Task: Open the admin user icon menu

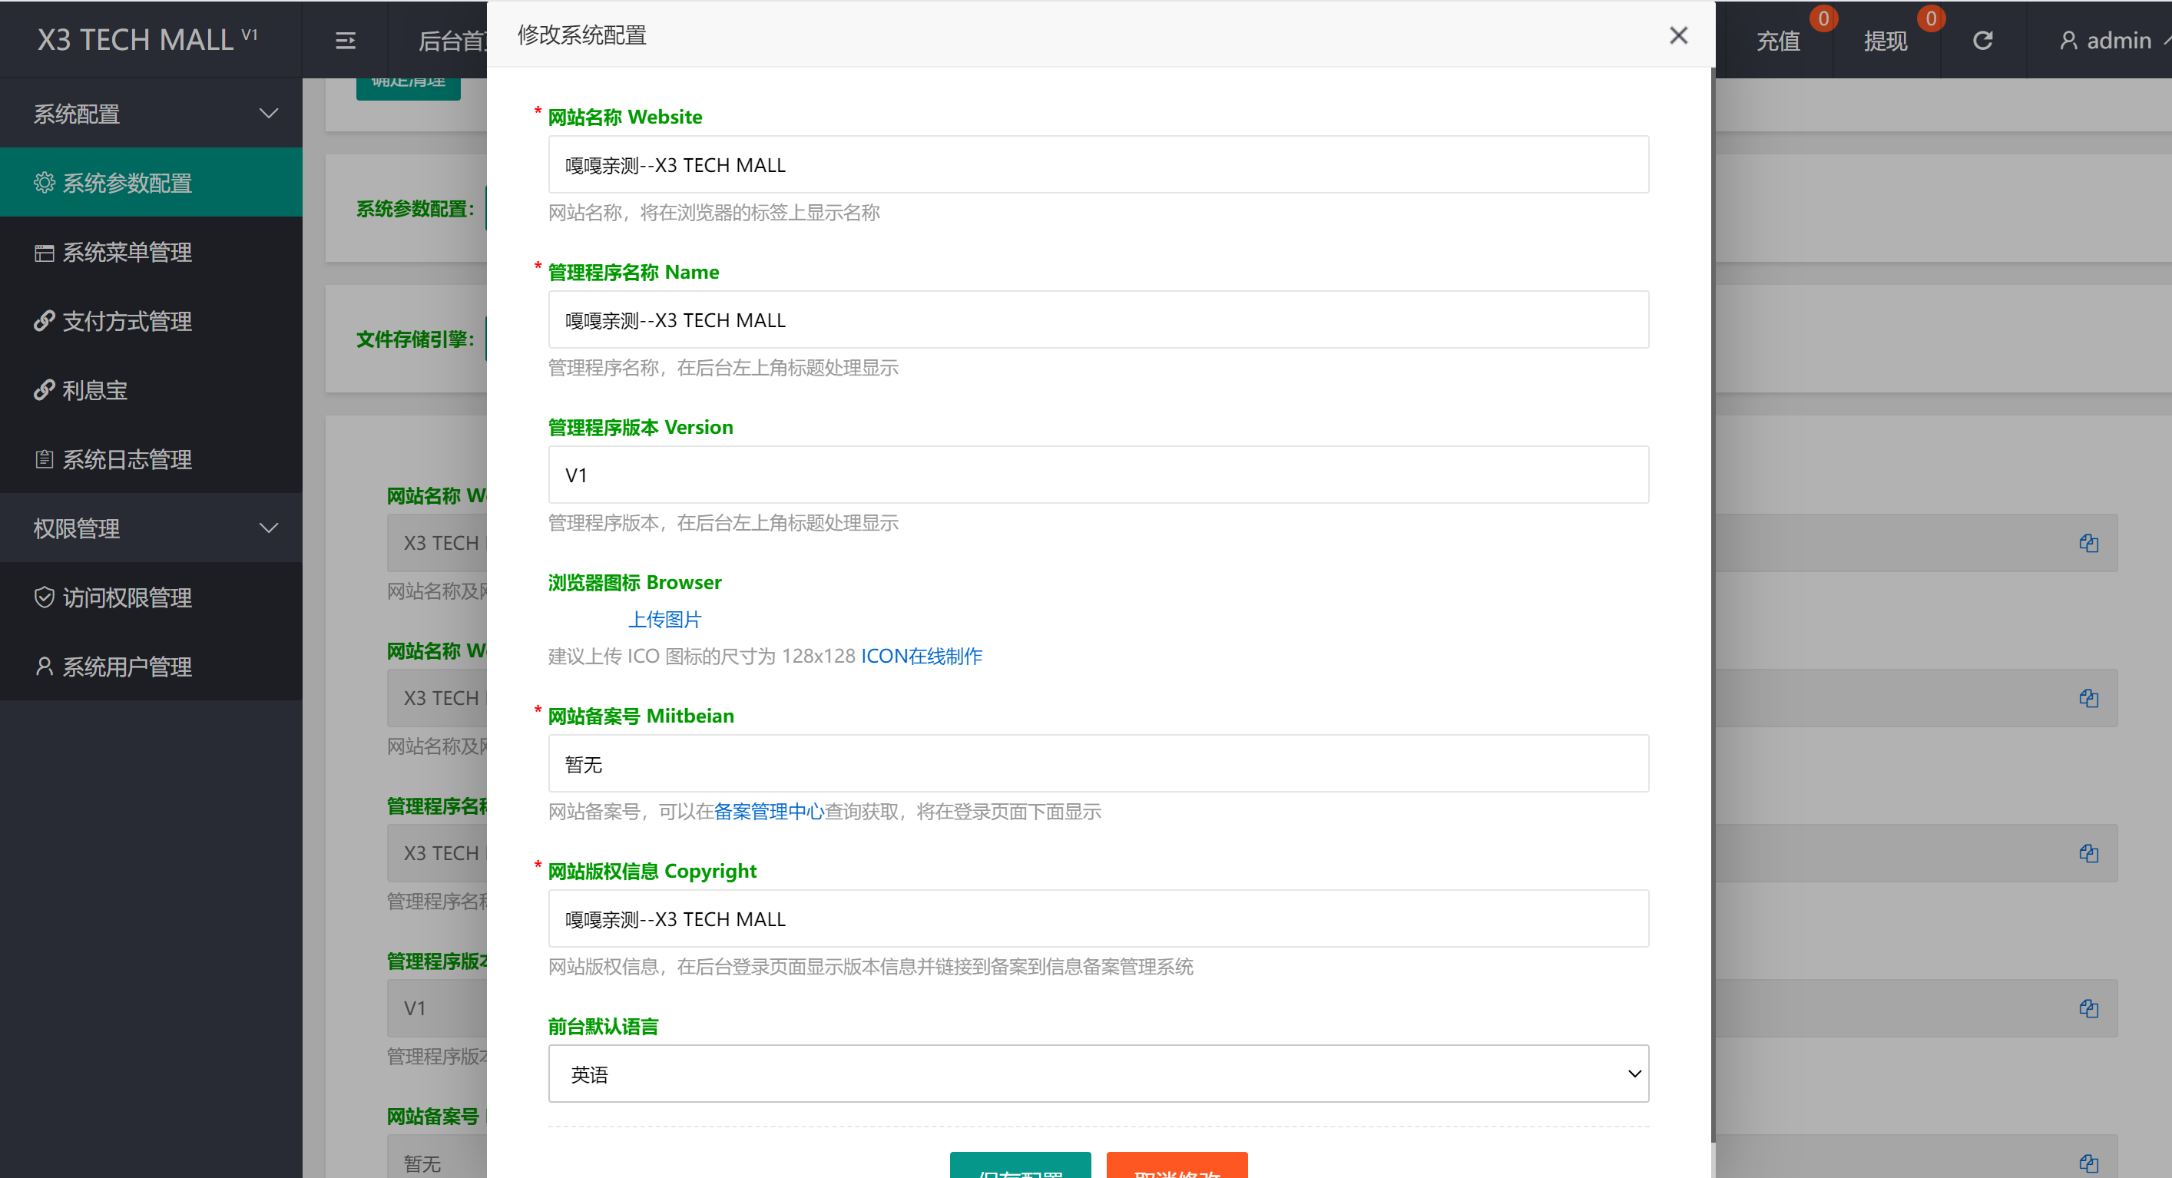Action: [x=2068, y=41]
